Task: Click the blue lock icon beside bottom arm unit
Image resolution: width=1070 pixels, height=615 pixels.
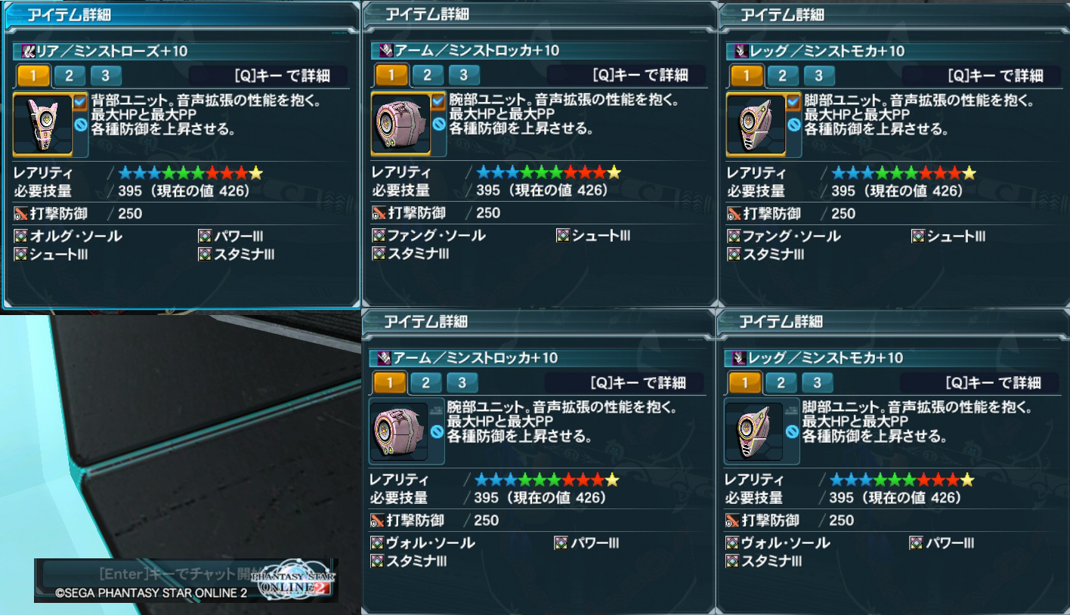Action: tap(437, 431)
